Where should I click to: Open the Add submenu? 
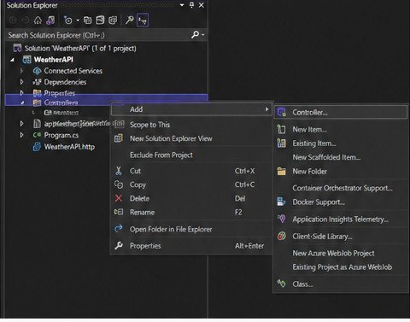click(191, 109)
